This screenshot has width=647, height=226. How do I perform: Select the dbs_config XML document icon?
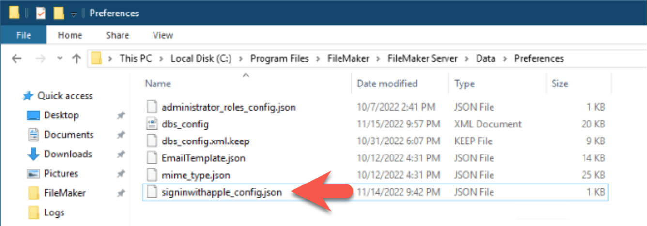[152, 124]
